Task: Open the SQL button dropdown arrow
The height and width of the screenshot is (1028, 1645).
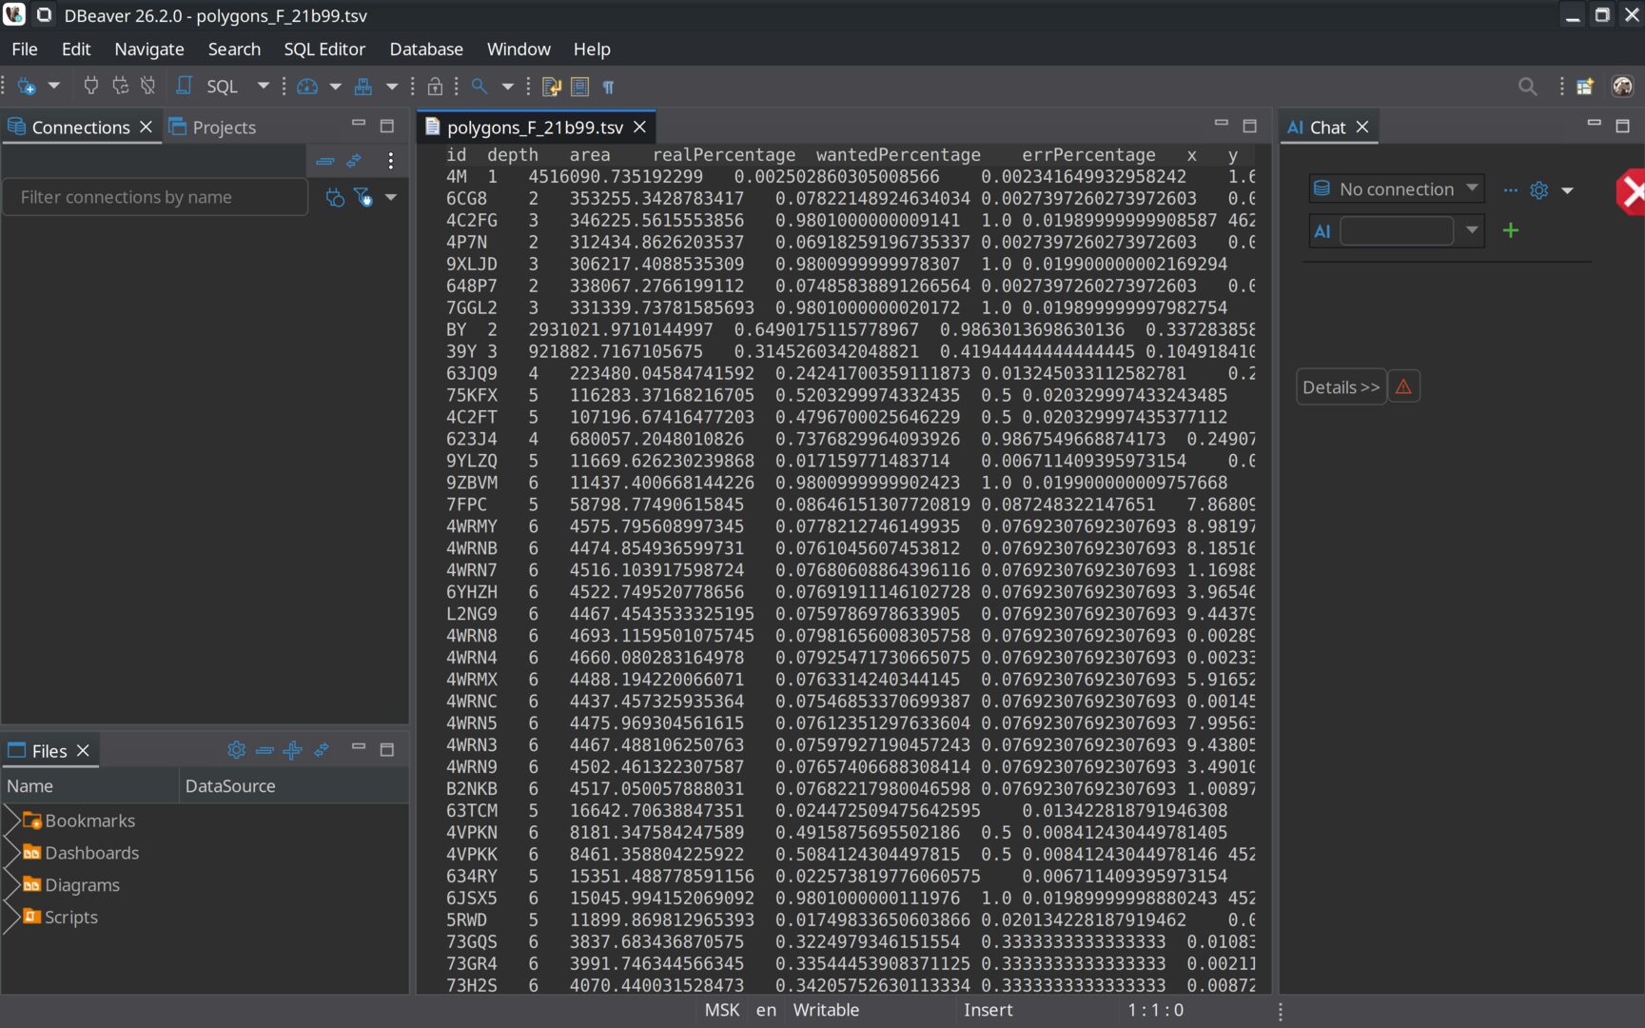Action: [x=264, y=87]
